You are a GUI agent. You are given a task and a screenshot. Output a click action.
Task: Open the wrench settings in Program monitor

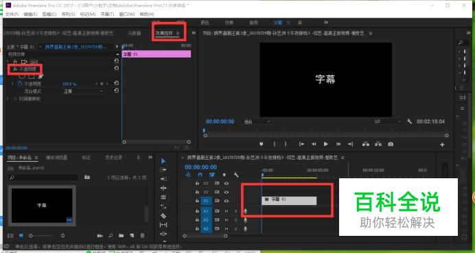(409, 121)
